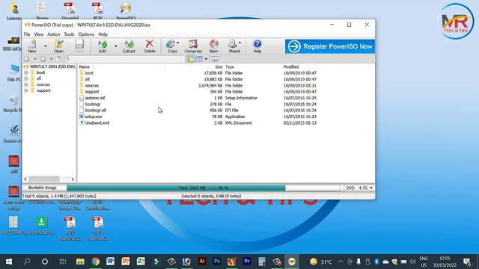Open Google Chrome from the taskbar
The image size is (479, 269).
point(95,262)
